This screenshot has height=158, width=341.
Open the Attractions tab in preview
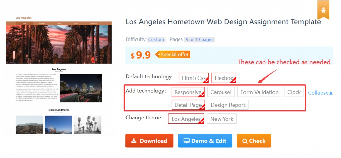coord(42,23)
